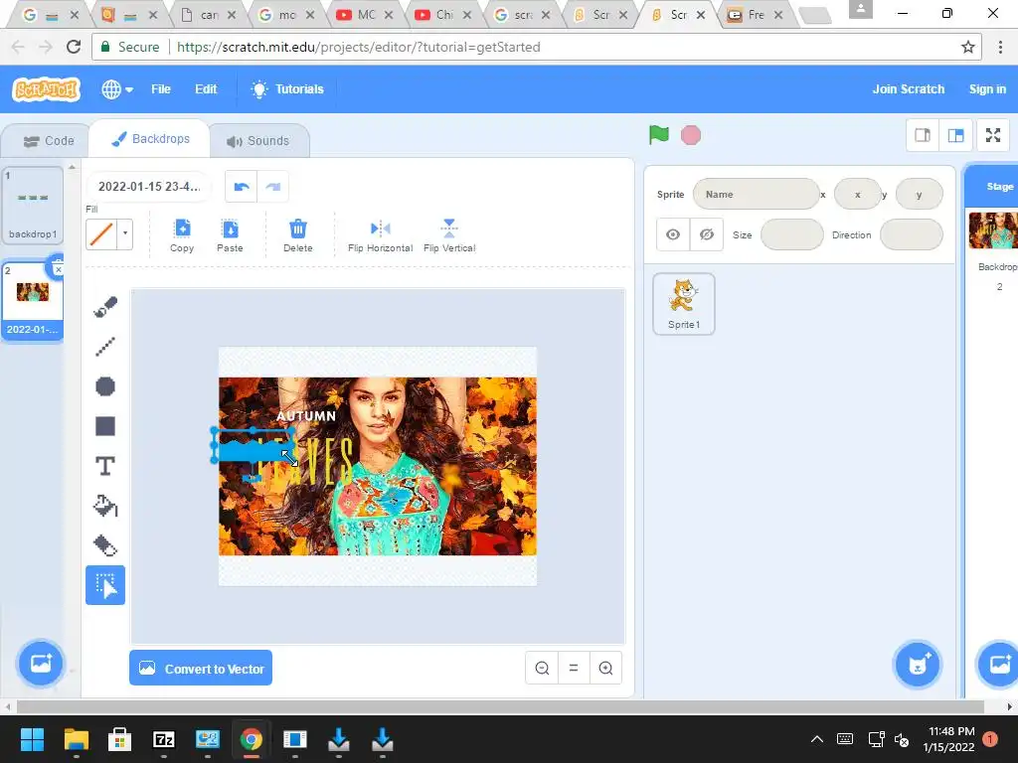The height and width of the screenshot is (763, 1018).
Task: Click the red stop button
Action: [691, 135]
